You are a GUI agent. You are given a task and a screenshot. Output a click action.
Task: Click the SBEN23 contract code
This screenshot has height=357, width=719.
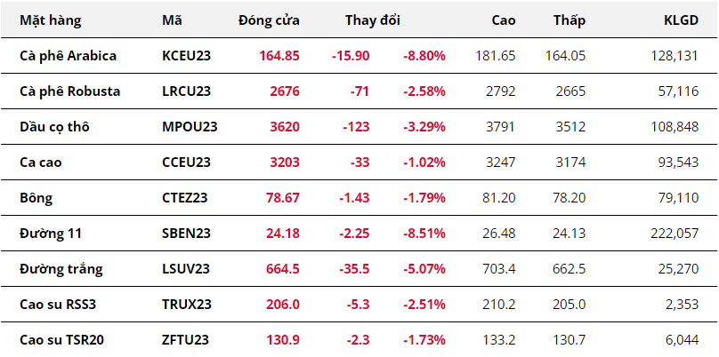click(187, 233)
